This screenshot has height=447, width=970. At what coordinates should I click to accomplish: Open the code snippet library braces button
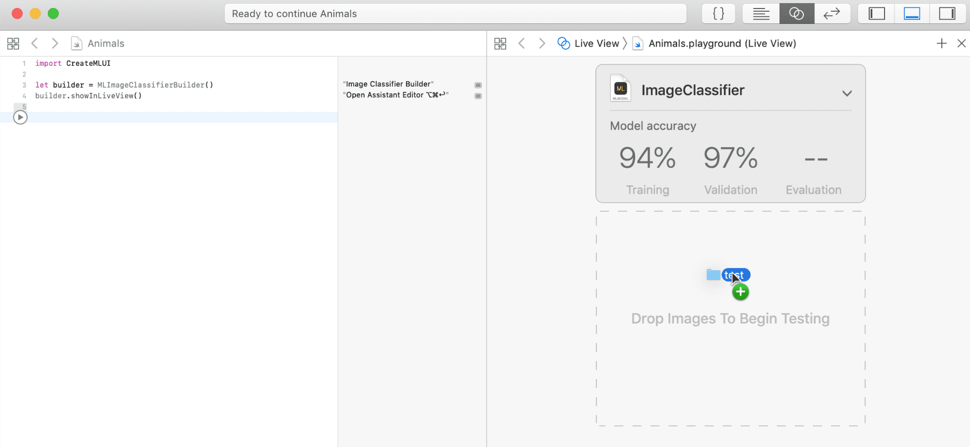point(718,14)
